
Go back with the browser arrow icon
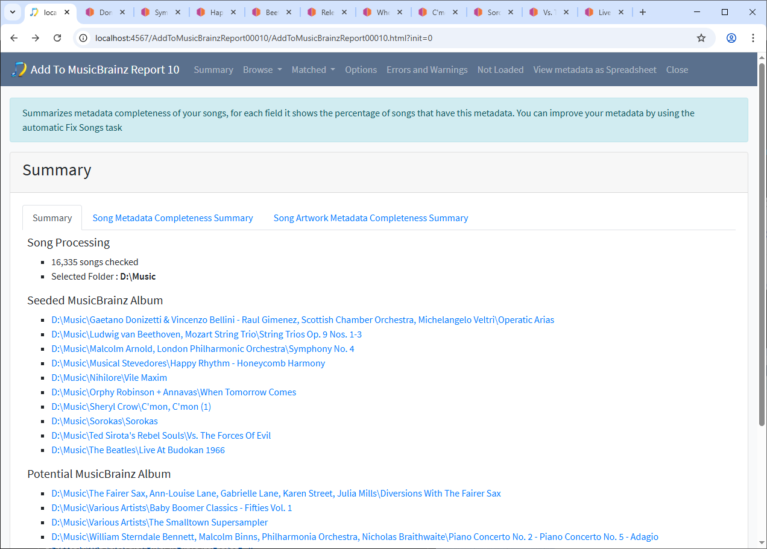tap(14, 38)
